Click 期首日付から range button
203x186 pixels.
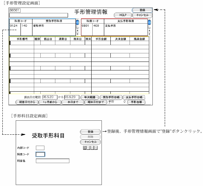[27, 102]
